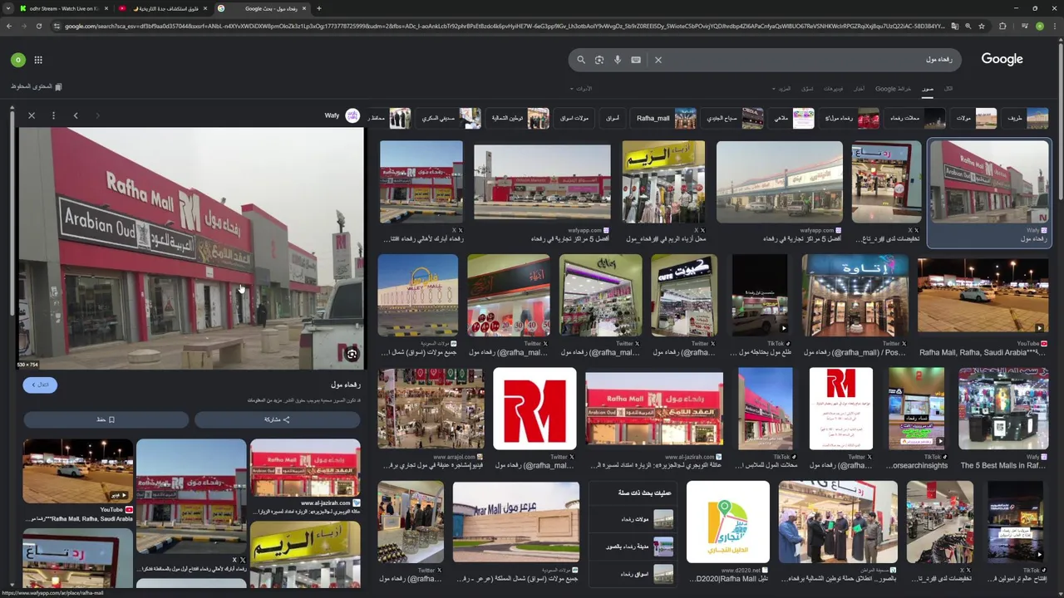Start voice search with microphone icon
The width and height of the screenshot is (1064, 598).
(x=618, y=60)
